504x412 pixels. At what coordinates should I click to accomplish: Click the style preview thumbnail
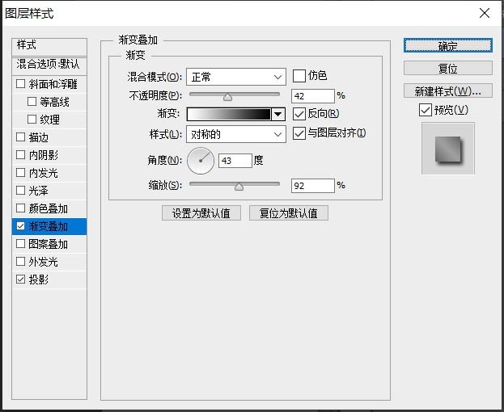447,149
